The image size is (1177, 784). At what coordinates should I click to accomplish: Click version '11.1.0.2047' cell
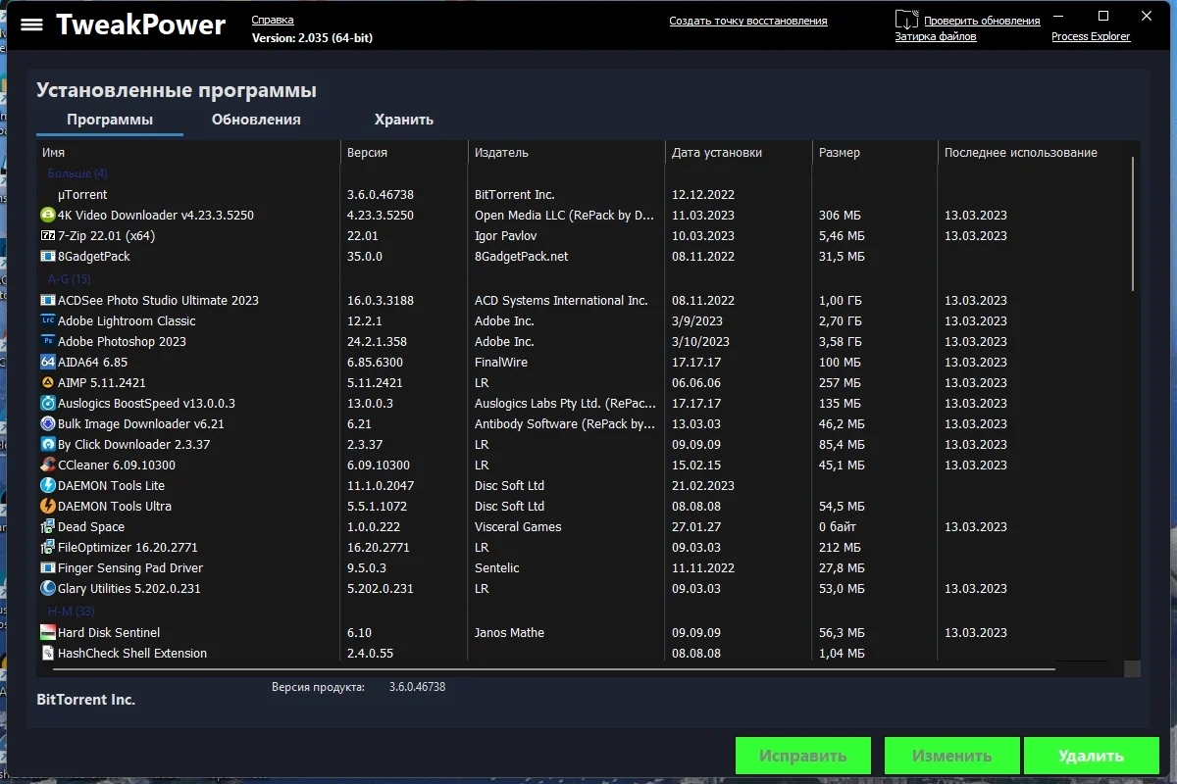coord(381,485)
